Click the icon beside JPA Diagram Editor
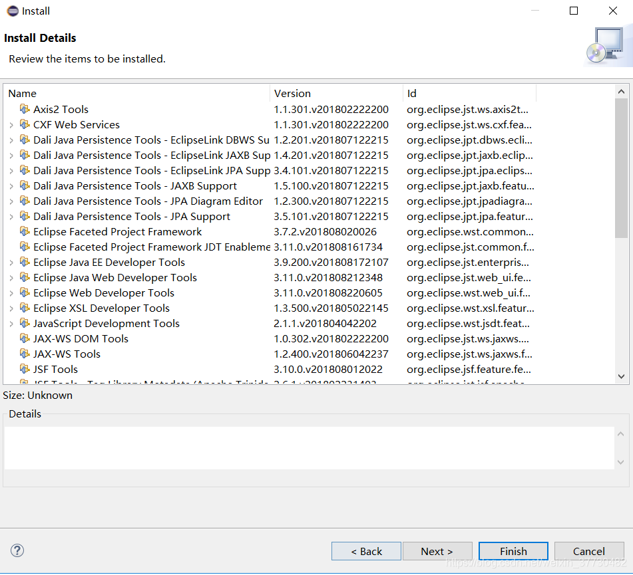The image size is (633, 575). [25, 201]
